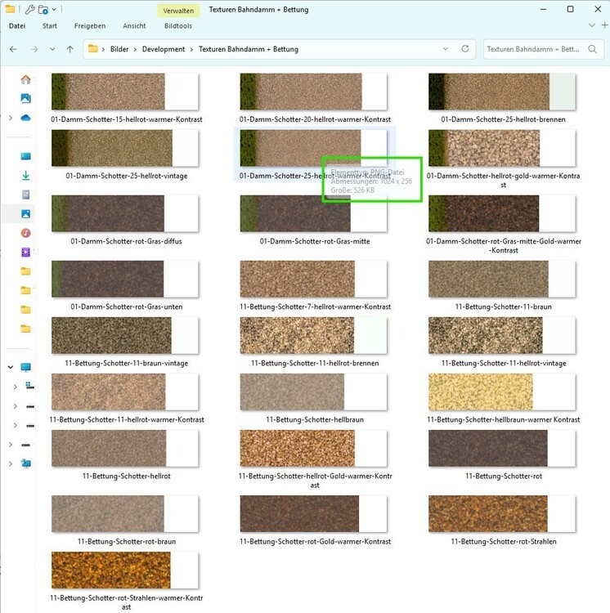
Task: Click the search magnifier icon
Action: pyautogui.click(x=593, y=49)
